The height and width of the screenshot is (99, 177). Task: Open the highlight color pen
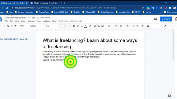click(x=90, y=26)
